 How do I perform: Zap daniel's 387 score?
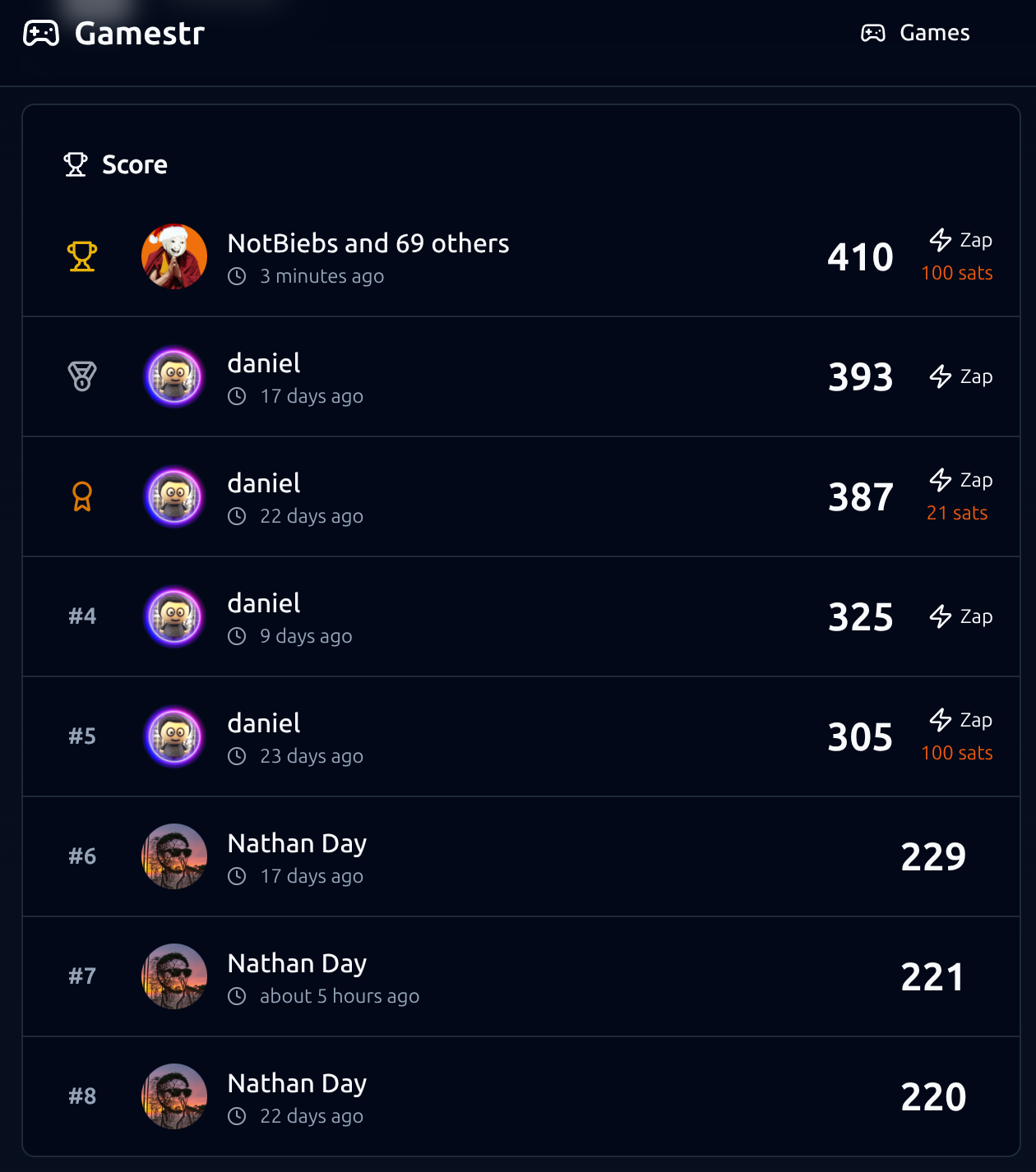(x=960, y=480)
